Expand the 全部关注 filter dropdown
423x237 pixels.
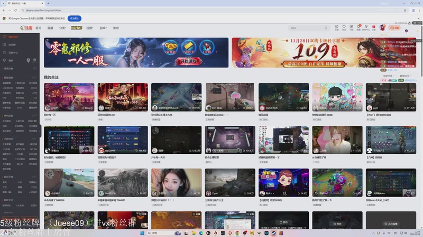(x=389, y=76)
